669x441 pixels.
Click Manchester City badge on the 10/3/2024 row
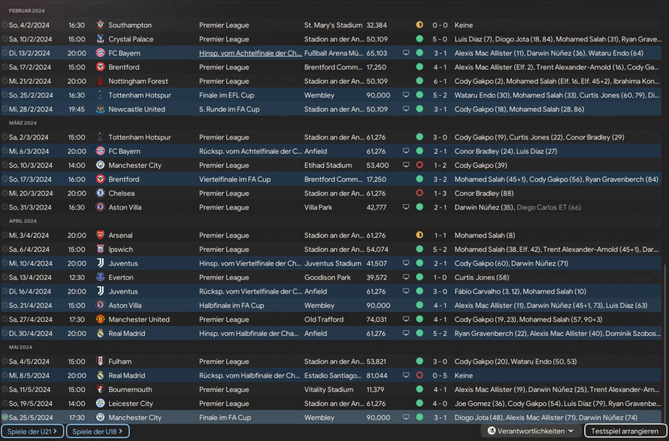pos(100,165)
